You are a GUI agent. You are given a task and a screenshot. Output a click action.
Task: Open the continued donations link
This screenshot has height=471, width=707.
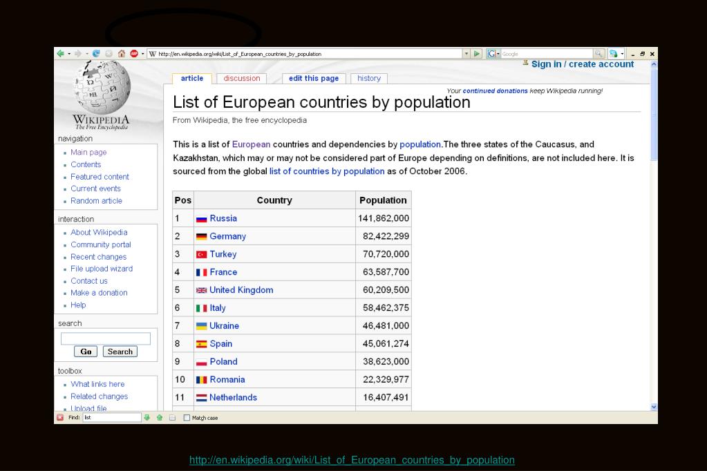[495, 91]
